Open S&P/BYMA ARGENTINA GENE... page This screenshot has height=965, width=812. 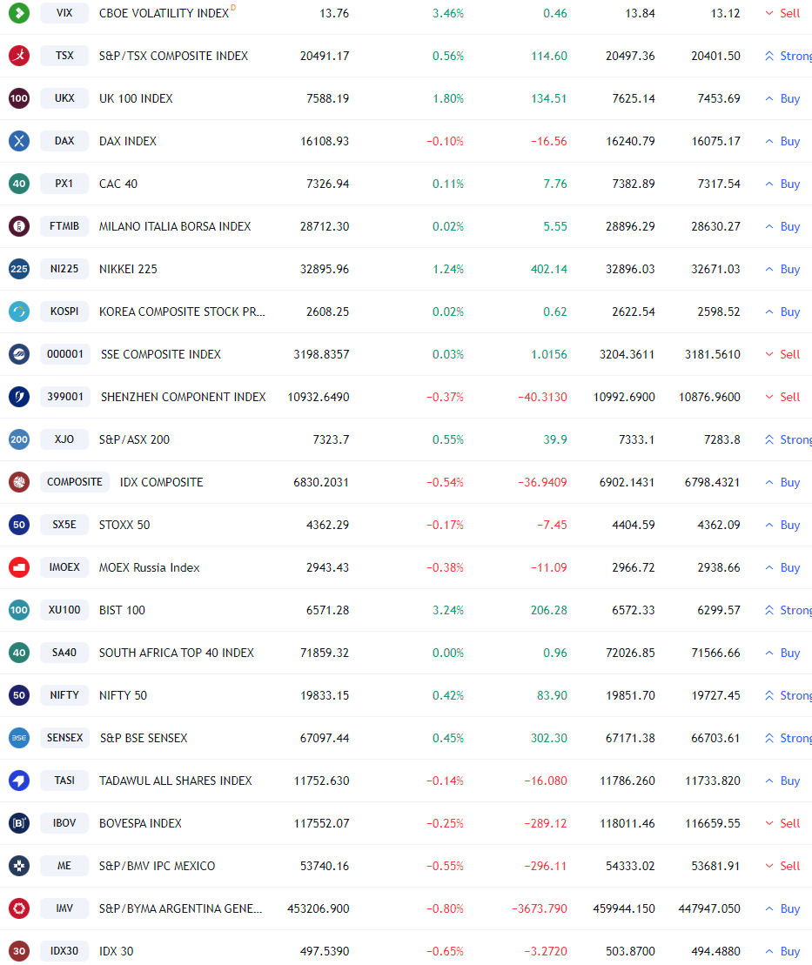tap(181, 909)
